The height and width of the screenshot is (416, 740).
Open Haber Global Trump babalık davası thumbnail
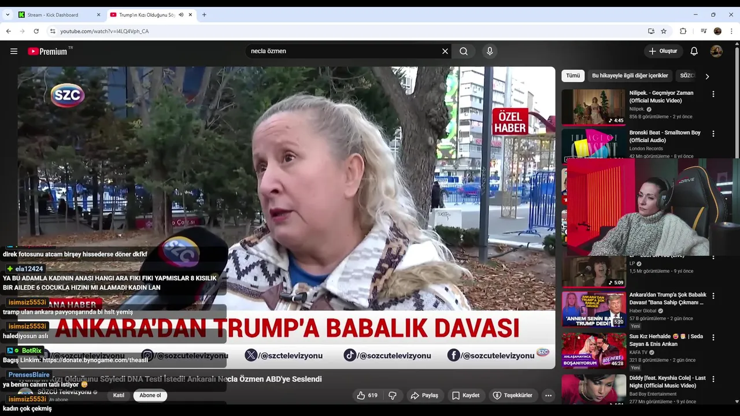pos(593,309)
